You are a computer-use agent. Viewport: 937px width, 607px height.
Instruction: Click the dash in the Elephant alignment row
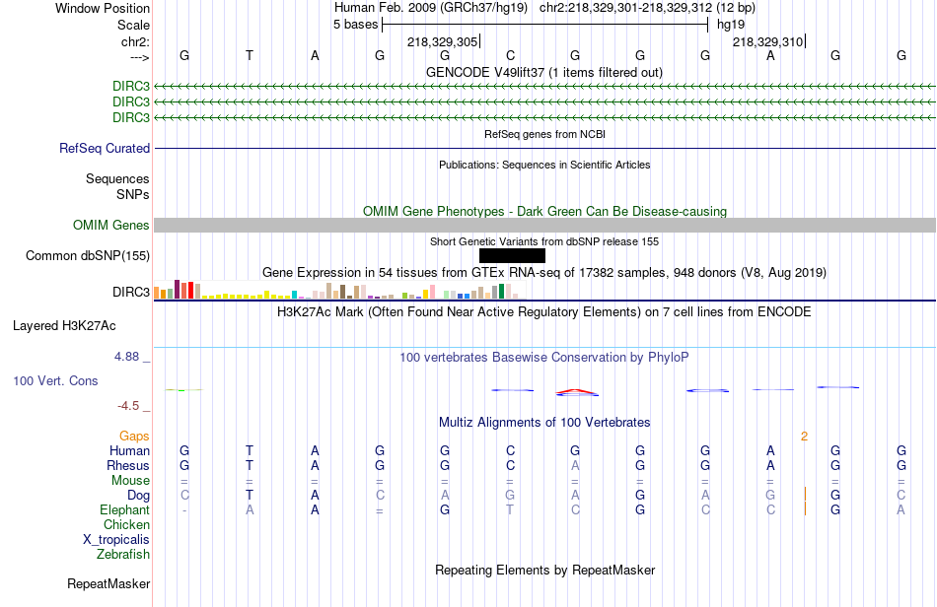click(x=184, y=510)
